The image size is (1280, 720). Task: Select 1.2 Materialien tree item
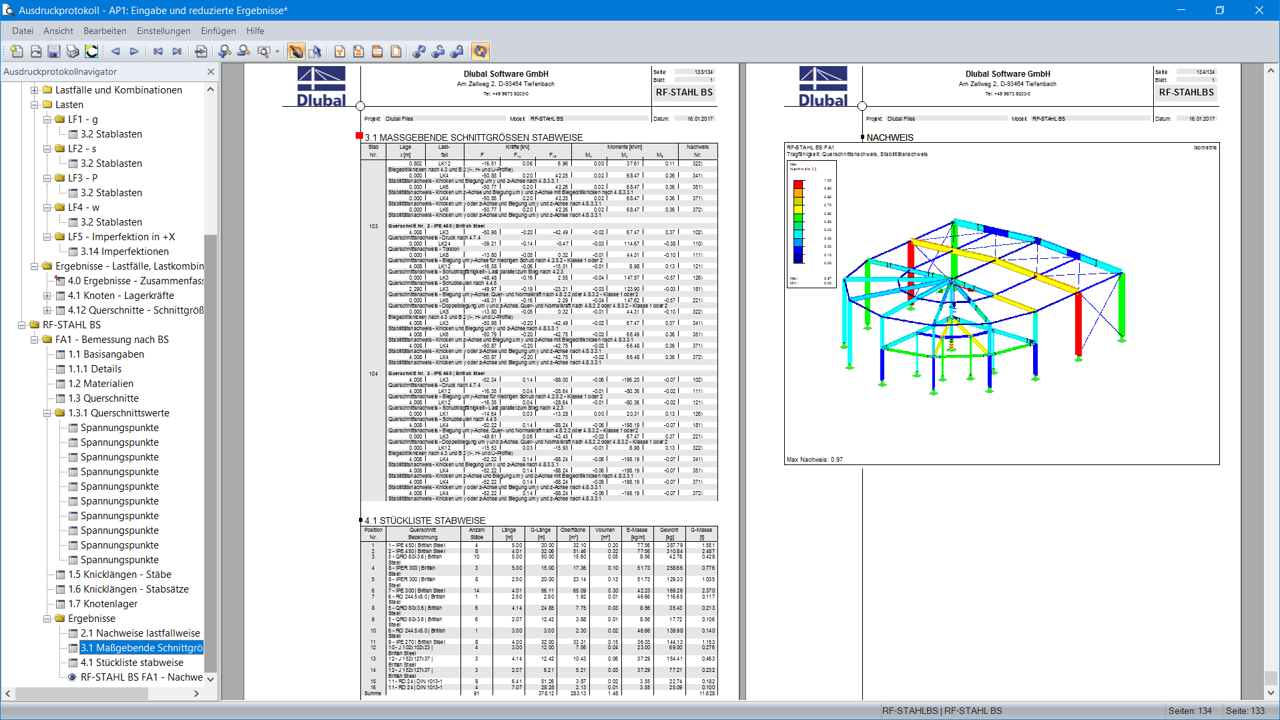[101, 384]
